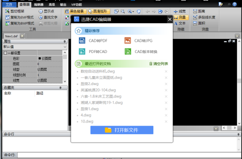Open the 线宽 以图层 value cell in properties
The height and width of the screenshot is (159, 242).
[x=50, y=80]
